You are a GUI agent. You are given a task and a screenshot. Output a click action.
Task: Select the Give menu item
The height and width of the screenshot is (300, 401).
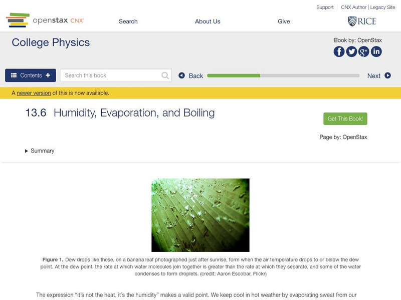(284, 21)
